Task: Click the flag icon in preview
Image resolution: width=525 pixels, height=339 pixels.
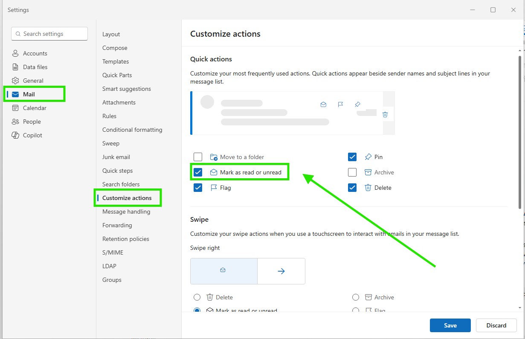Action: [x=340, y=104]
